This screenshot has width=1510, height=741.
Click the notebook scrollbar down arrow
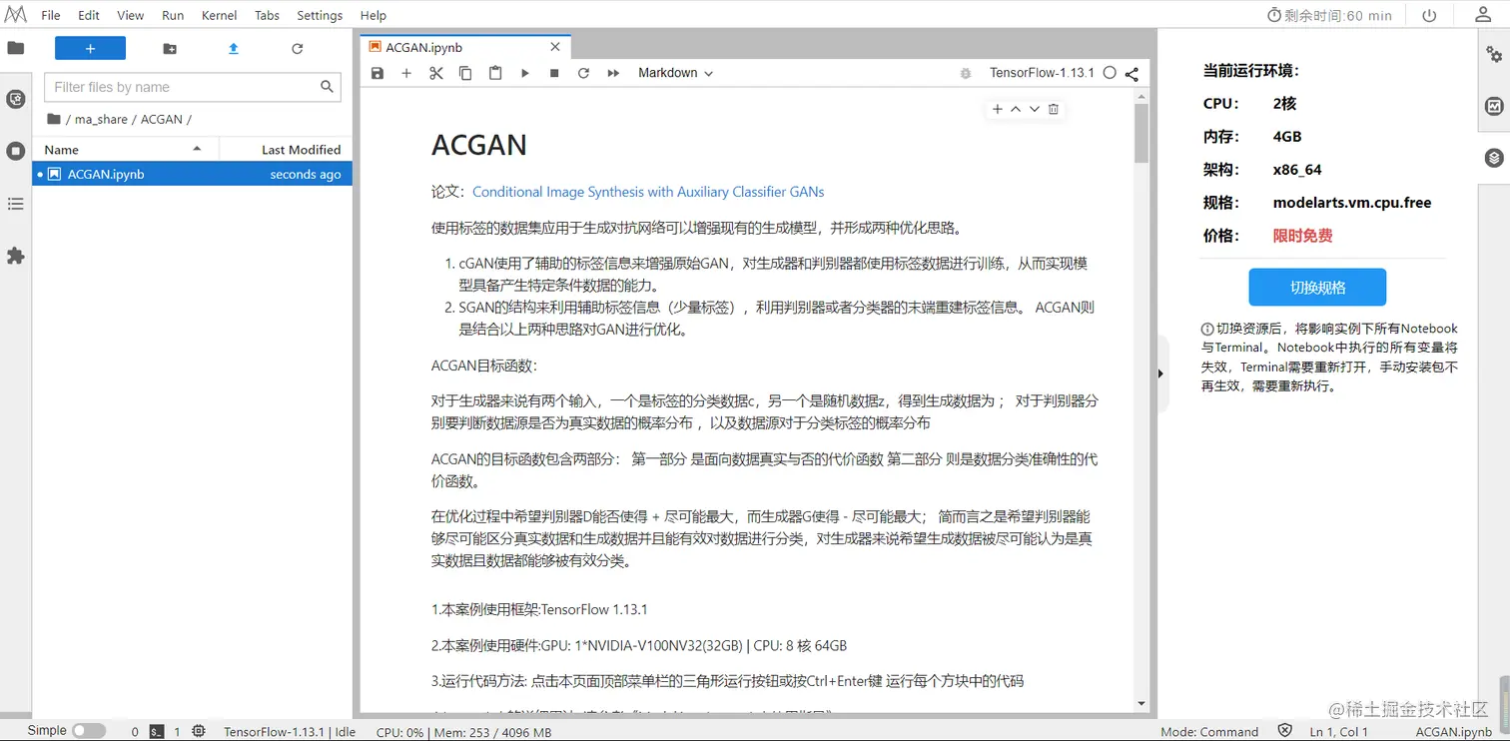point(1141,704)
